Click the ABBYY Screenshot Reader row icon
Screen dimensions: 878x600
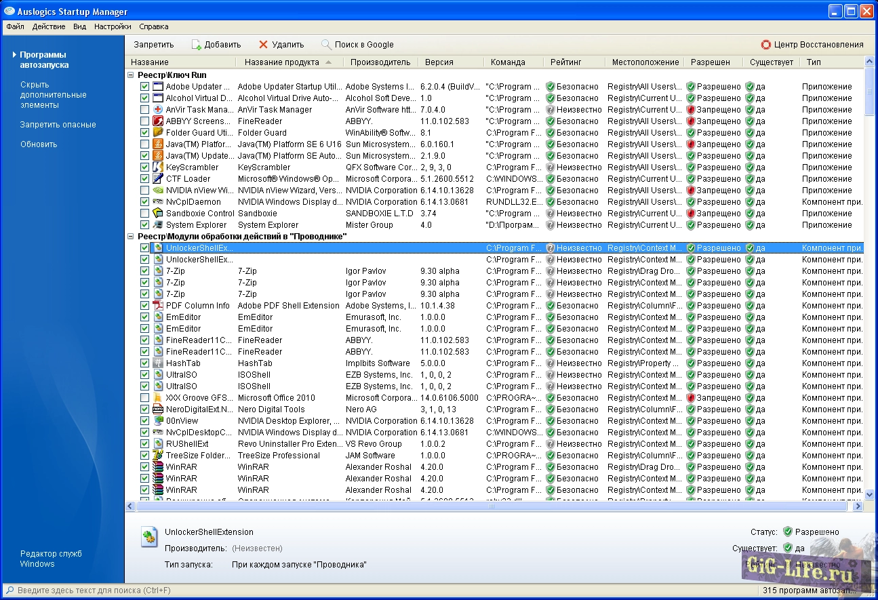click(158, 121)
